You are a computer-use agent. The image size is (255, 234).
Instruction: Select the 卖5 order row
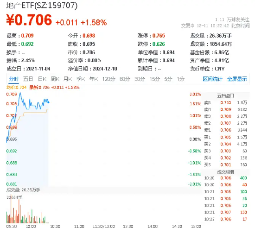pos(226,103)
